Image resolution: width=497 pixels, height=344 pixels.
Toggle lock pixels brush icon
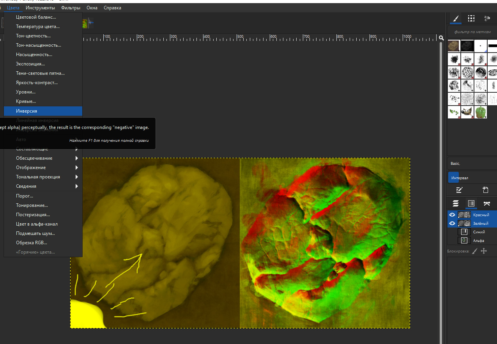pos(474,251)
